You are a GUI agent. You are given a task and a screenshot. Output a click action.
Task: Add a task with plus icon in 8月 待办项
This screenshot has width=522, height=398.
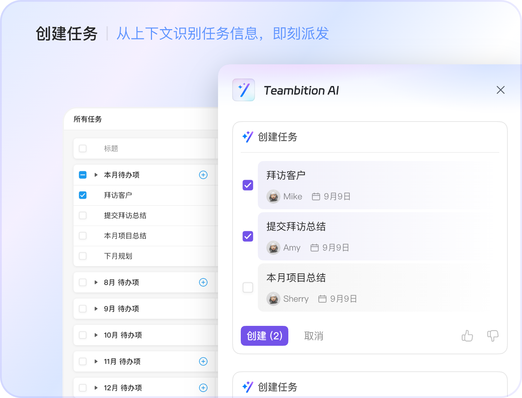(x=203, y=282)
